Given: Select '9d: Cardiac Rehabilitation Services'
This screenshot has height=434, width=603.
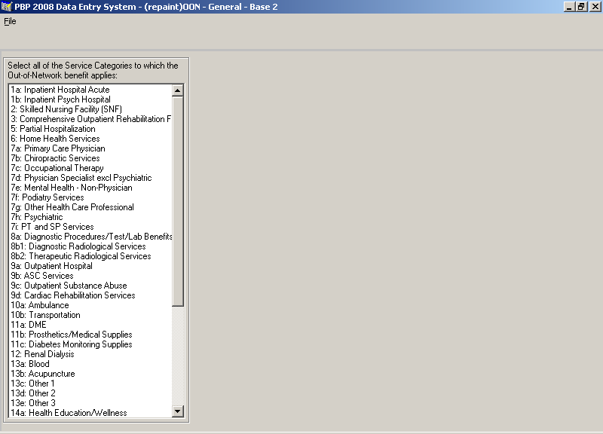Looking at the screenshot, I should click(x=90, y=295).
